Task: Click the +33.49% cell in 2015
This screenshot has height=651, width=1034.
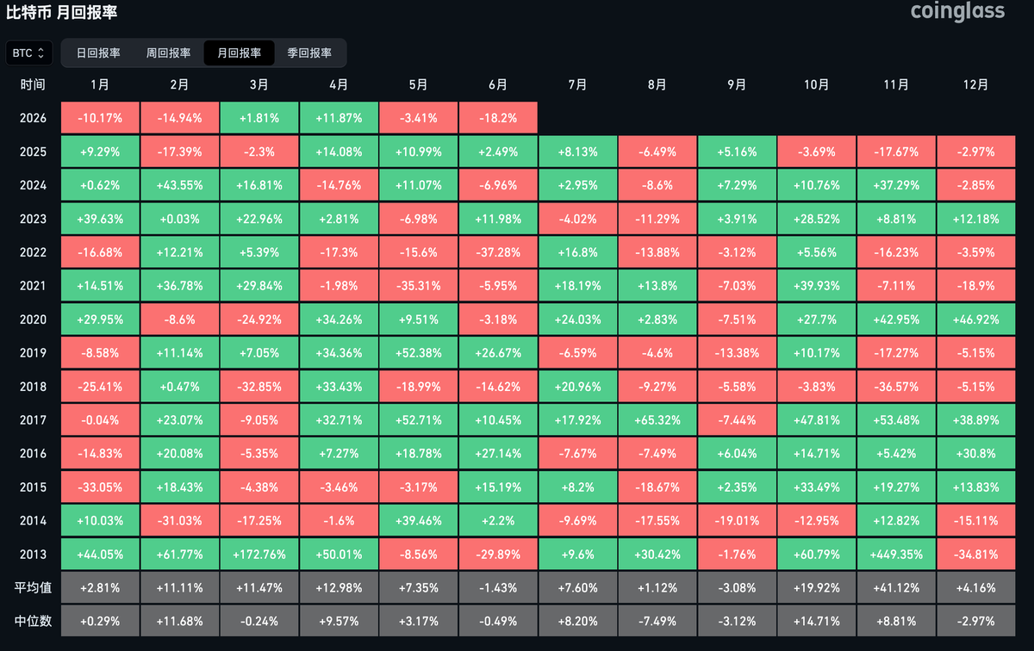Action: [x=817, y=487]
